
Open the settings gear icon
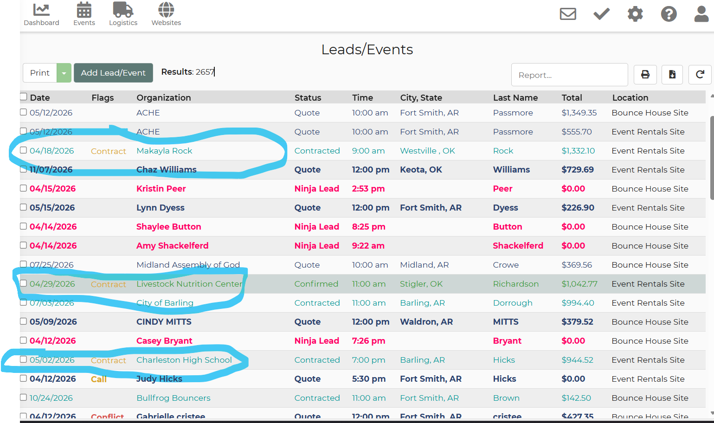[635, 14]
